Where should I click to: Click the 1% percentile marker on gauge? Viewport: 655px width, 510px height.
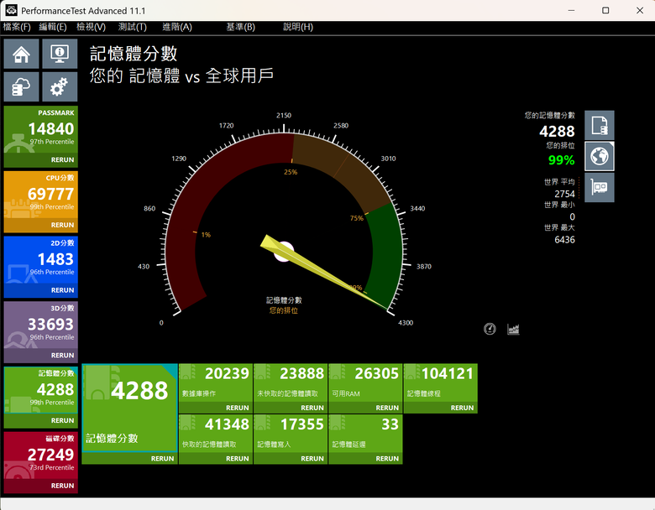click(x=206, y=235)
